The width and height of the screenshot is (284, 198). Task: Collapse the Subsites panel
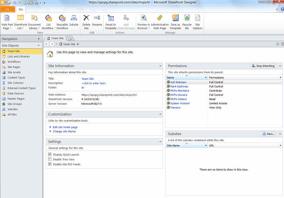coord(280,134)
